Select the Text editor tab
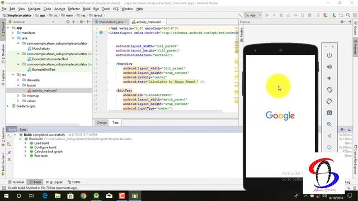 coord(116,123)
